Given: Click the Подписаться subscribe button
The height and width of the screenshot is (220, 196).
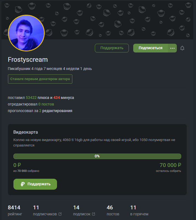Looking at the screenshot, I should [150, 48].
